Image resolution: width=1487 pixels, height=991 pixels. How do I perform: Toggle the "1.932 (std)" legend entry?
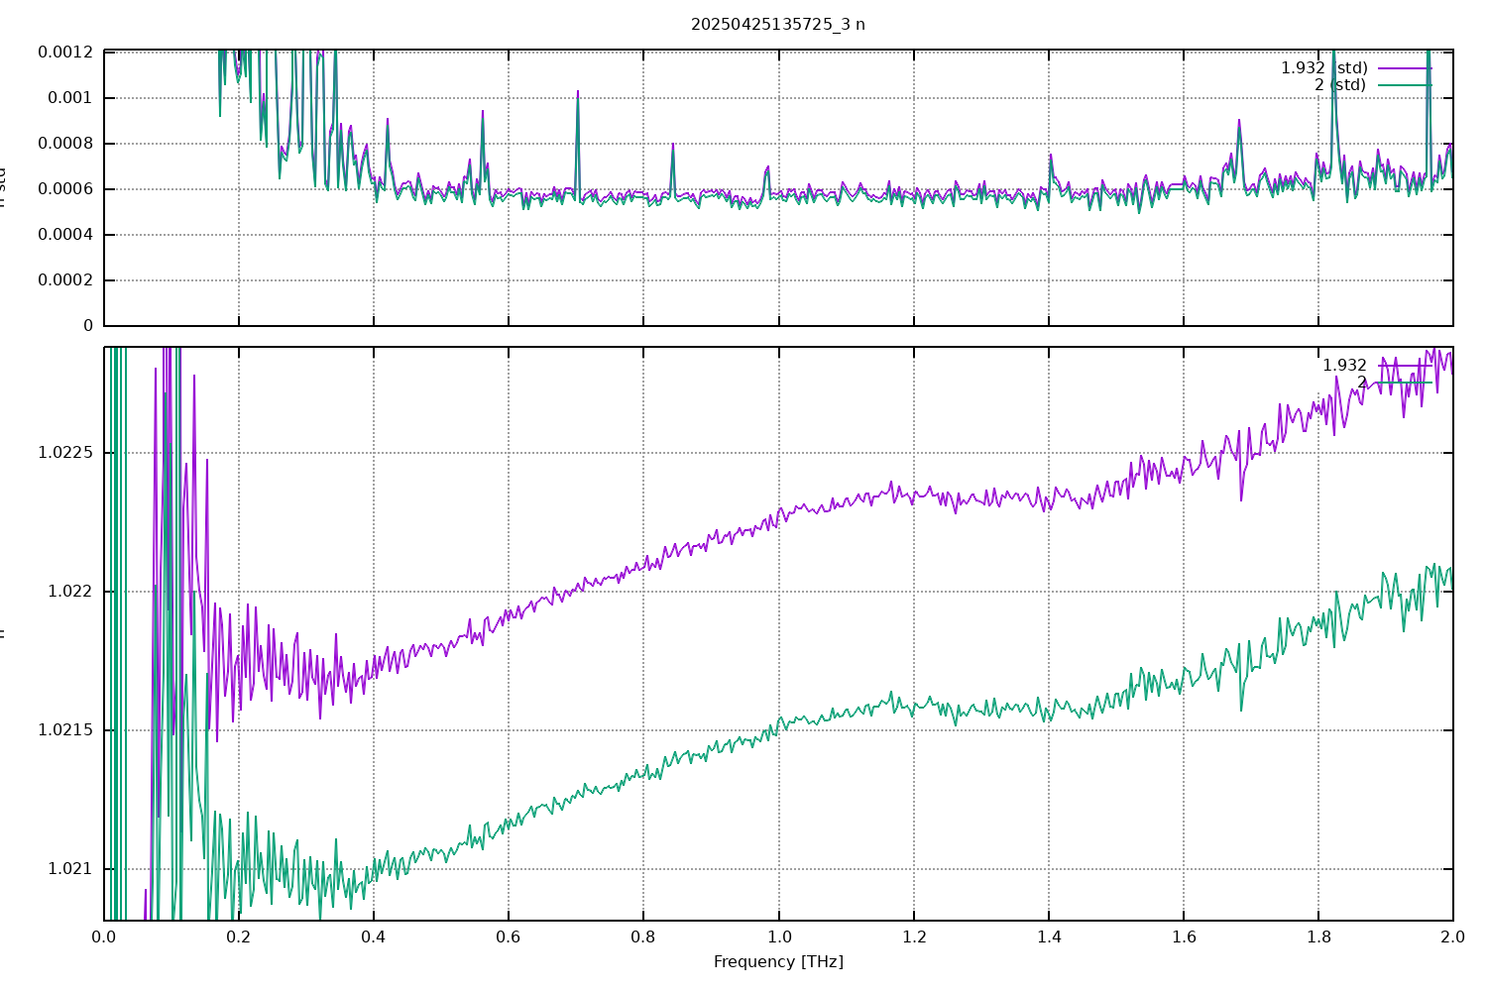1323,68
